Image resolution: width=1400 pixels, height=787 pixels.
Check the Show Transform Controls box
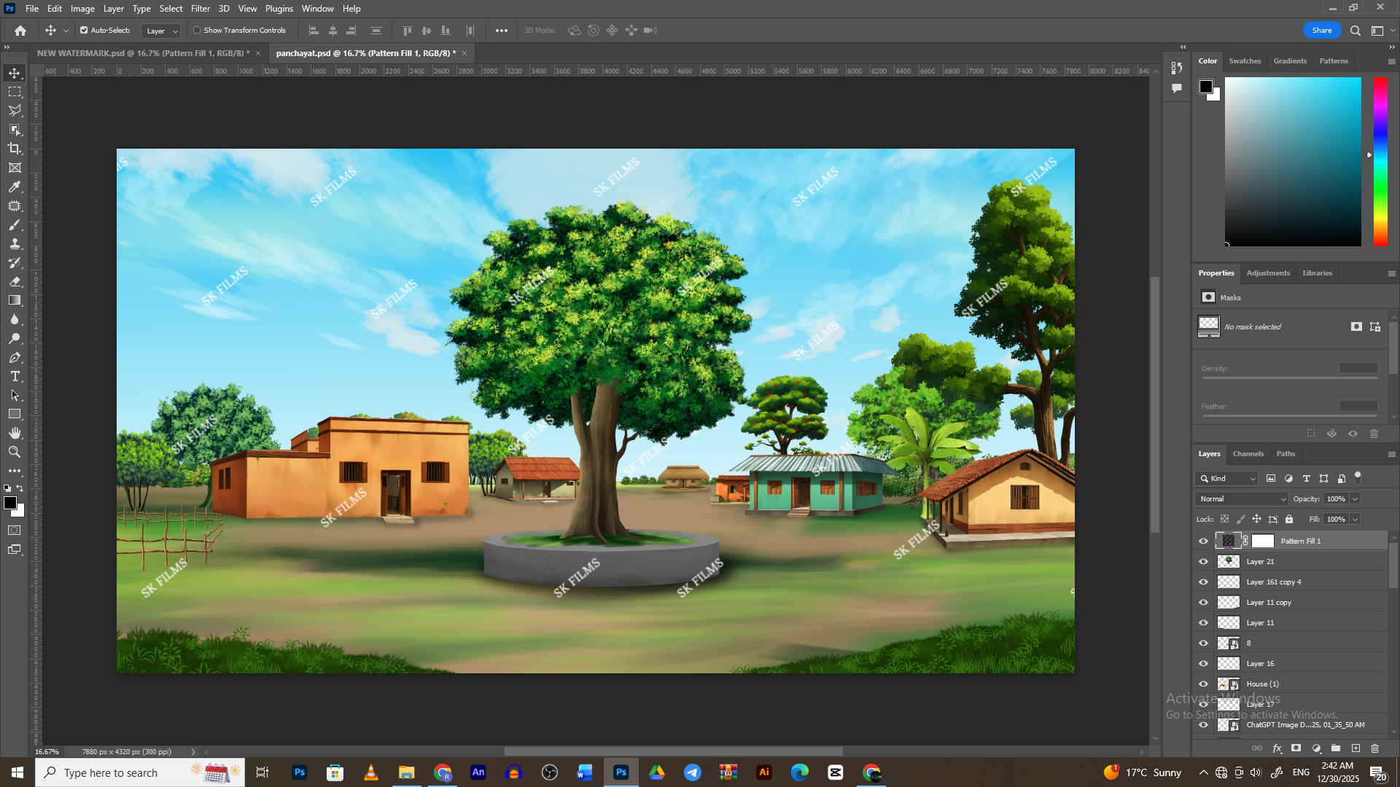pyautogui.click(x=197, y=31)
